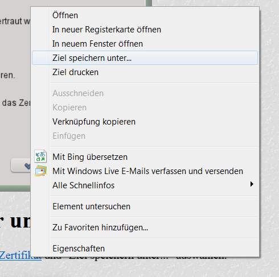Screen dimensions: 279x277
Task: Click the Bing translator icon
Action: [x=40, y=156]
